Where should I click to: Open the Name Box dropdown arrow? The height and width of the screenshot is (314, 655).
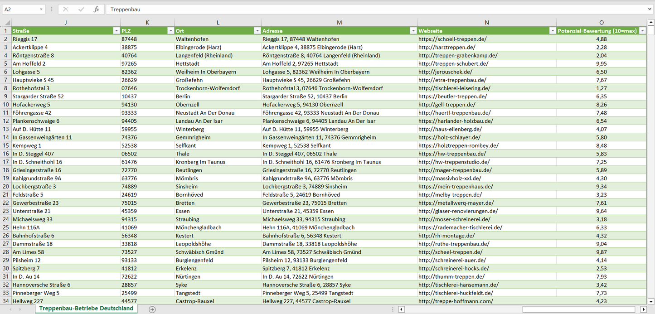point(41,9)
